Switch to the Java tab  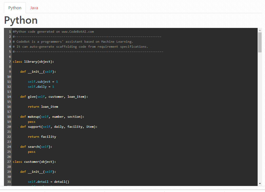pos(34,8)
